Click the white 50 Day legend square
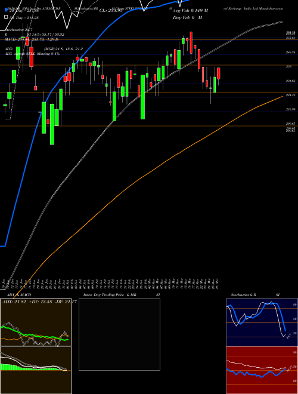This screenshot has width=298, height=394. 7,17
